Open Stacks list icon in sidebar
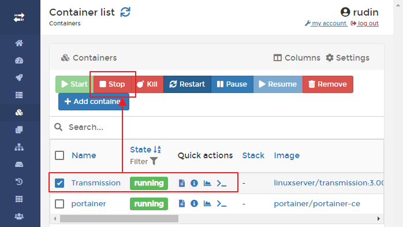The image size is (403, 227). pos(19,95)
